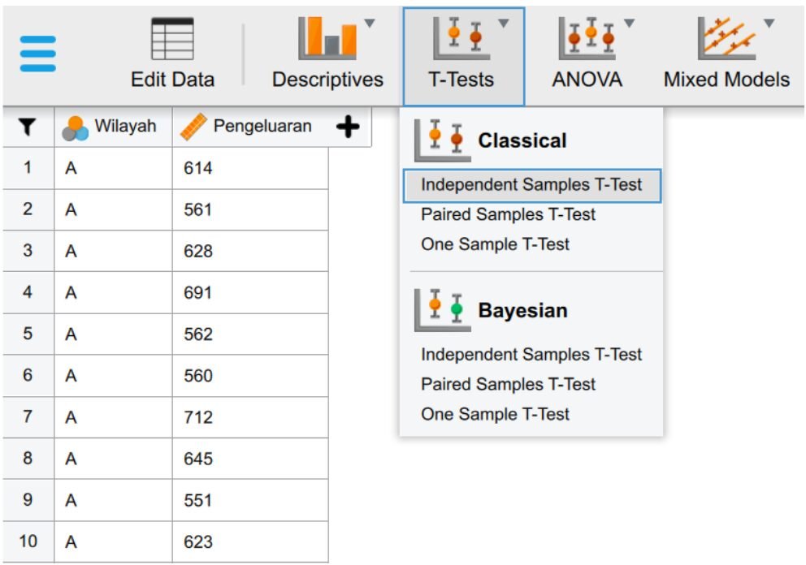Image resolution: width=806 pixels, height=565 pixels.
Task: Open the blue hamburger main menu
Action: tap(37, 54)
